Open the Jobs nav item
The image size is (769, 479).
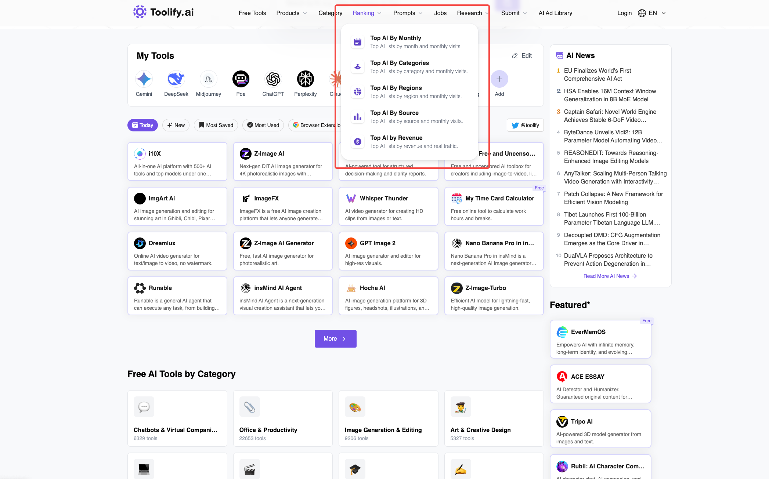pyautogui.click(x=440, y=13)
